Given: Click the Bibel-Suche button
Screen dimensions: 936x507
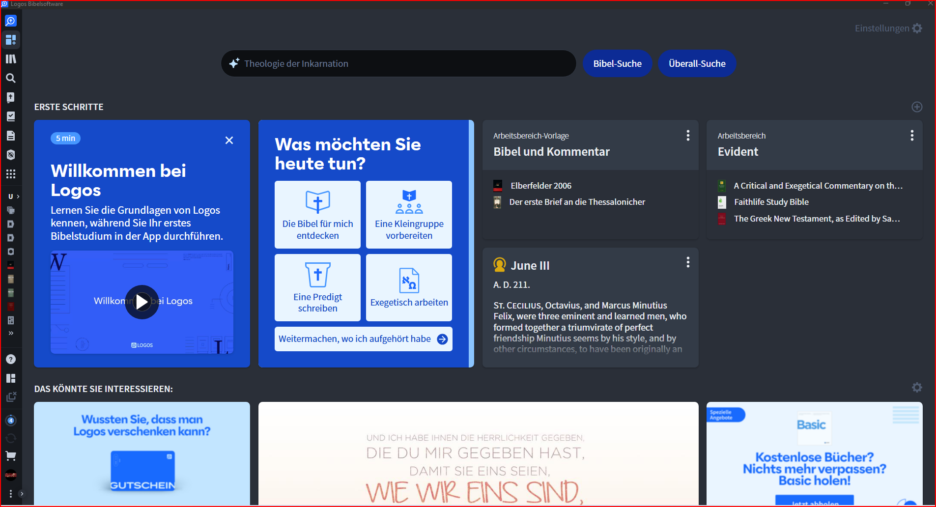Looking at the screenshot, I should coord(617,63).
